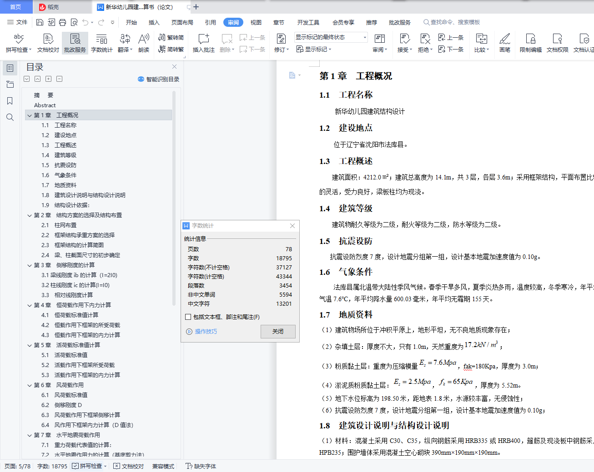Select the 画笔 pen tool
The height and width of the screenshot is (472, 594).
click(x=505, y=43)
